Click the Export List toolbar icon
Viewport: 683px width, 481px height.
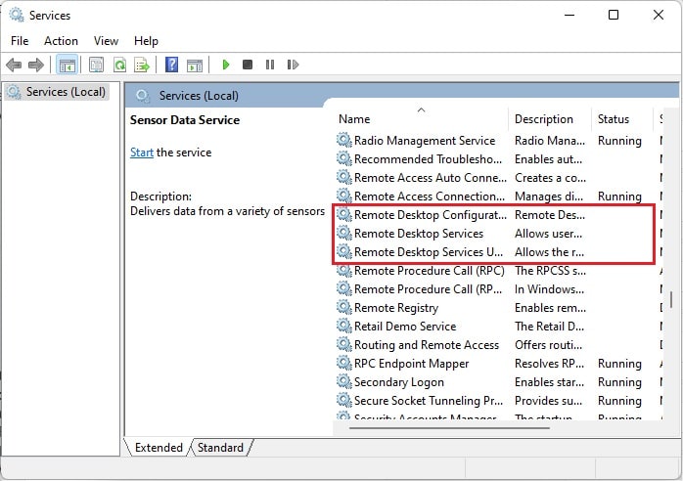click(x=142, y=66)
